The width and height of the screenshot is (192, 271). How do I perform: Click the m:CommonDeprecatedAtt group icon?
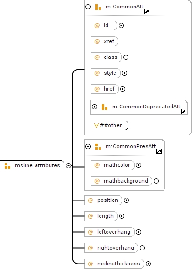[105, 107]
